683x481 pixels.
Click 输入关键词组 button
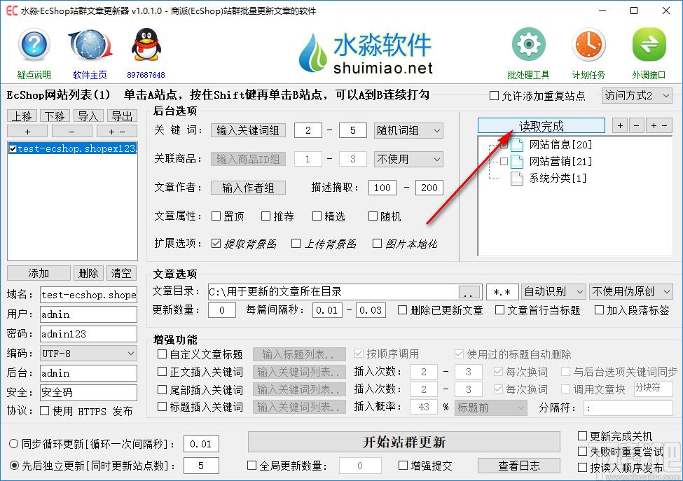(248, 131)
